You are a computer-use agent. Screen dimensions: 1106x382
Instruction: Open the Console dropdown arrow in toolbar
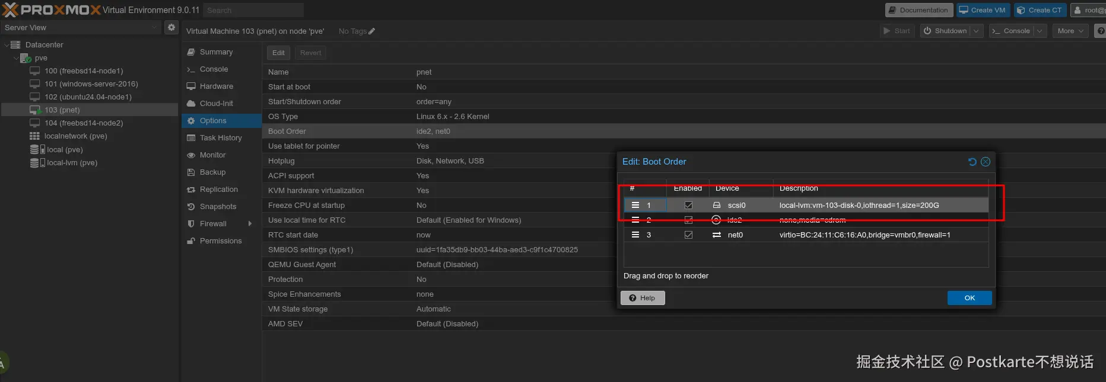click(x=1040, y=31)
